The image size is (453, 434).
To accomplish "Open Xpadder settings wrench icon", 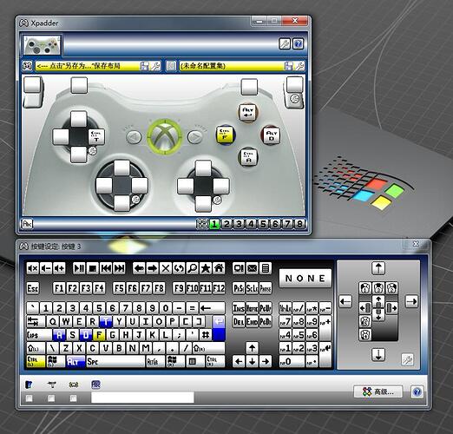I will pos(285,43).
